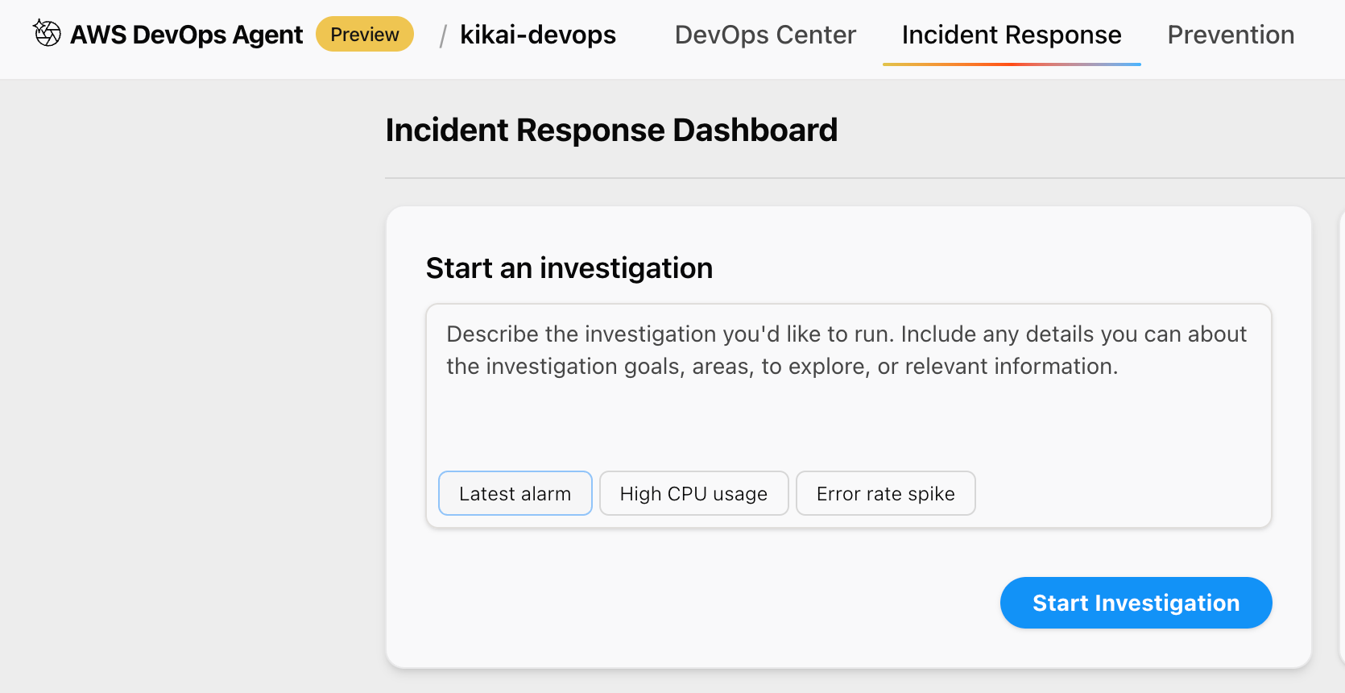Click the Start an investigation heading

569,268
